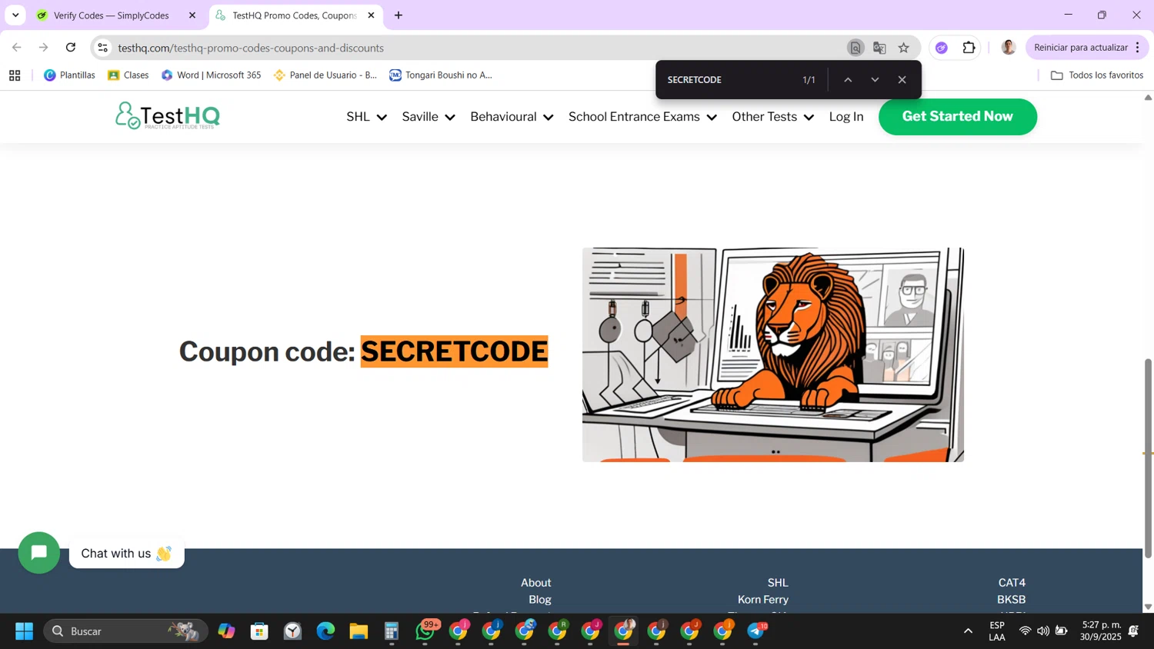Open the ESP LAA language switcher
Image resolution: width=1154 pixels, height=649 pixels.
(x=997, y=631)
